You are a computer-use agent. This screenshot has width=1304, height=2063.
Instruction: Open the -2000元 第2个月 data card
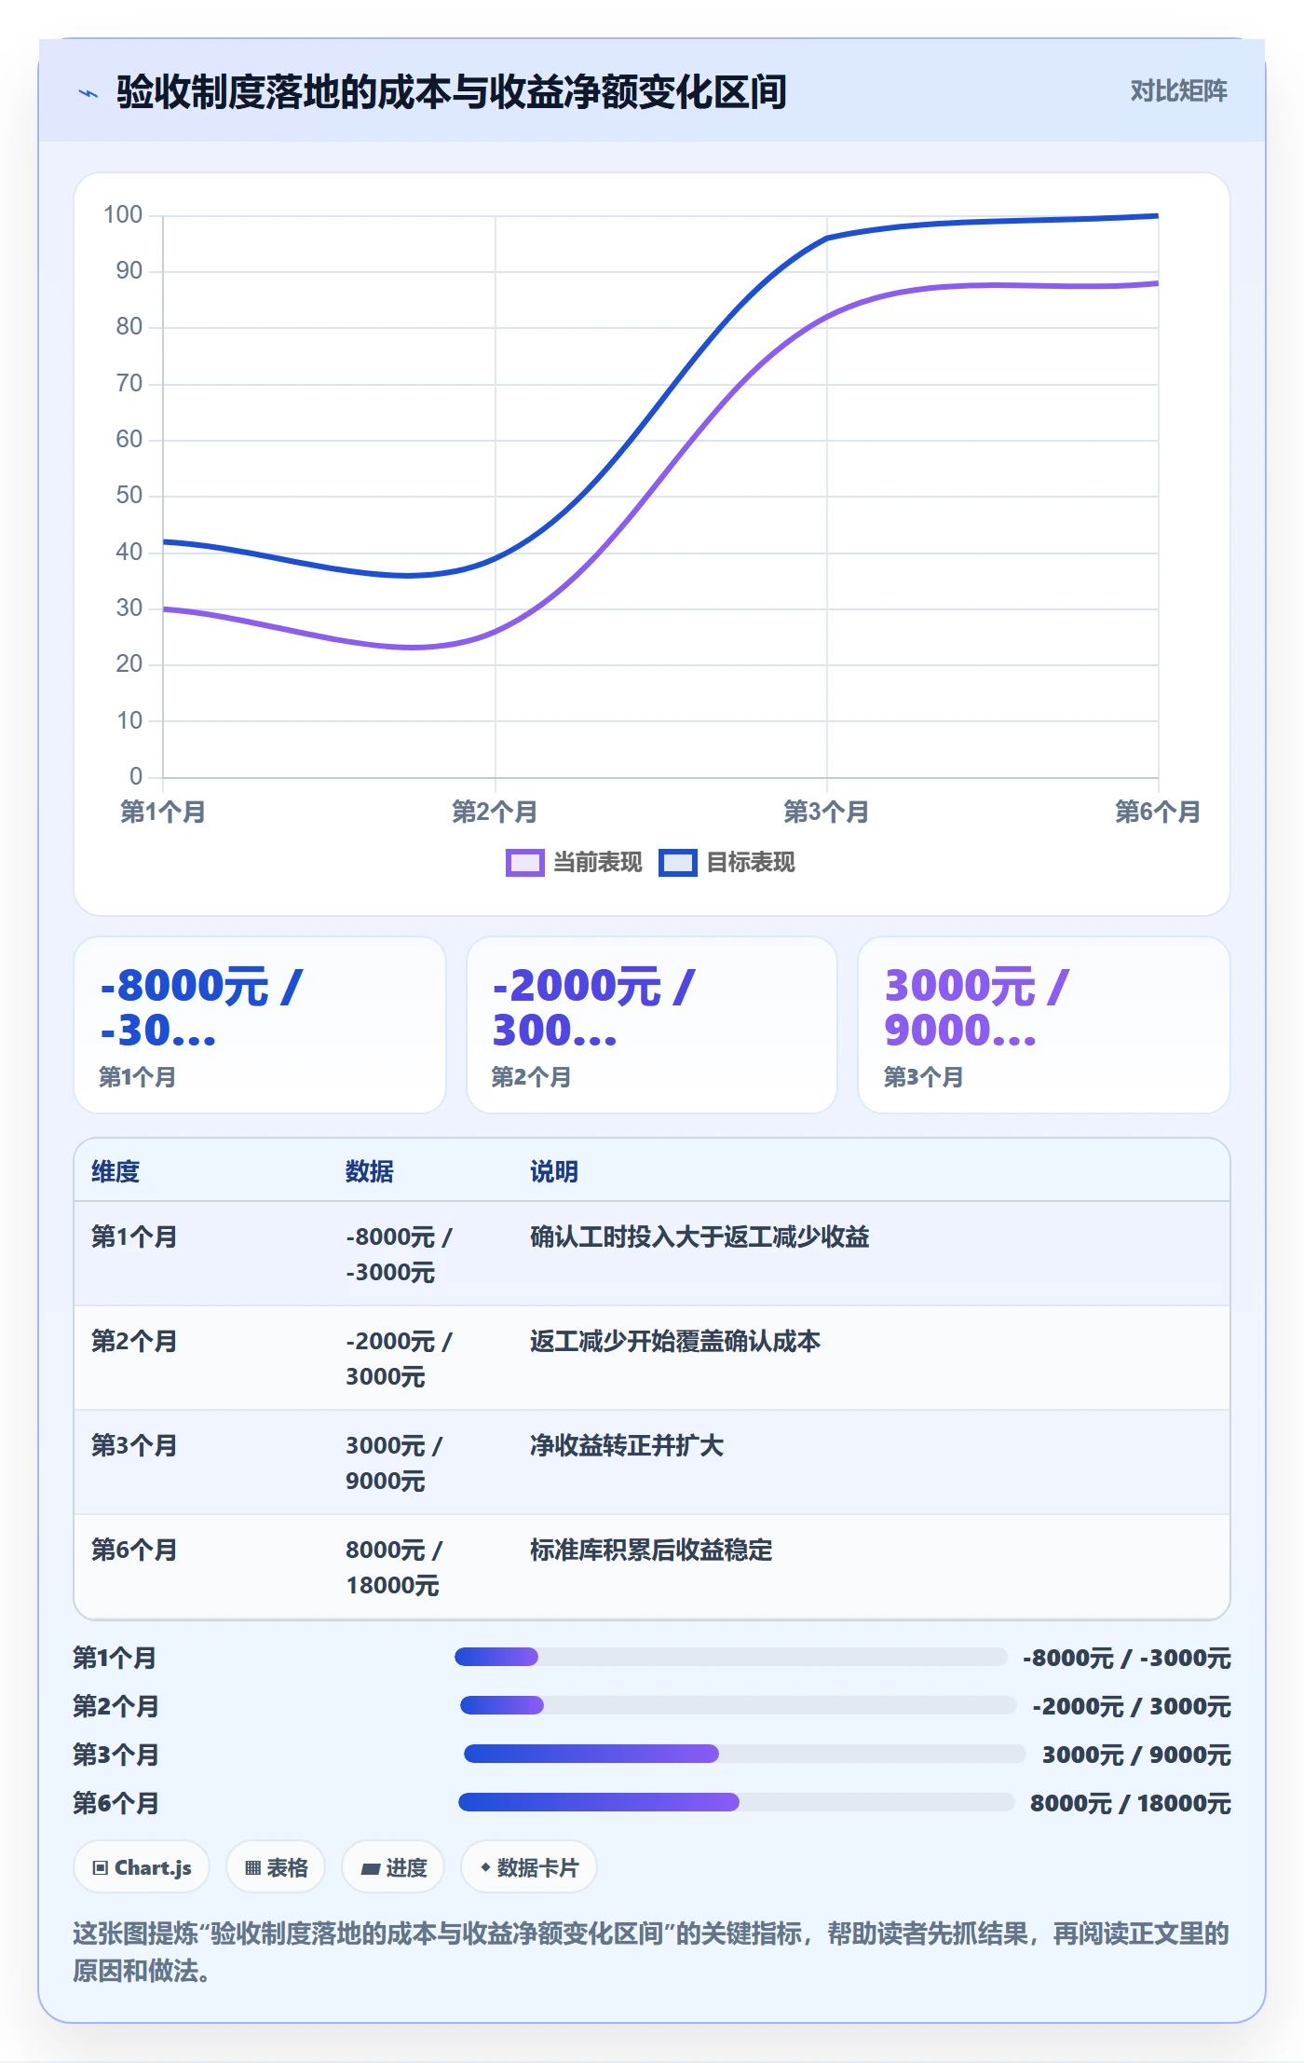pos(652,1025)
